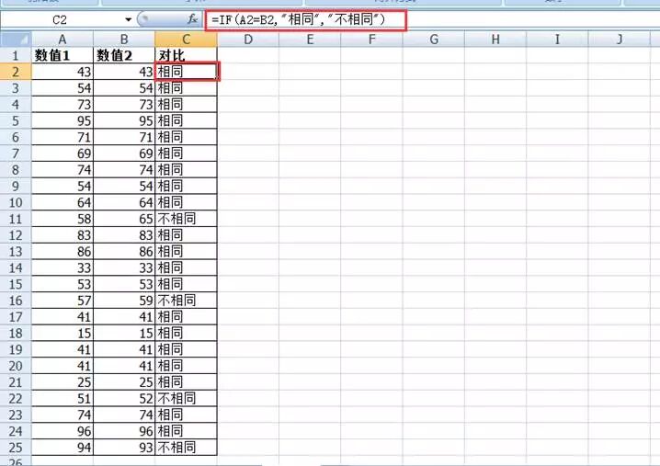The image size is (660, 466).
Task: Select cell B16 with value 59
Action: 124,301
